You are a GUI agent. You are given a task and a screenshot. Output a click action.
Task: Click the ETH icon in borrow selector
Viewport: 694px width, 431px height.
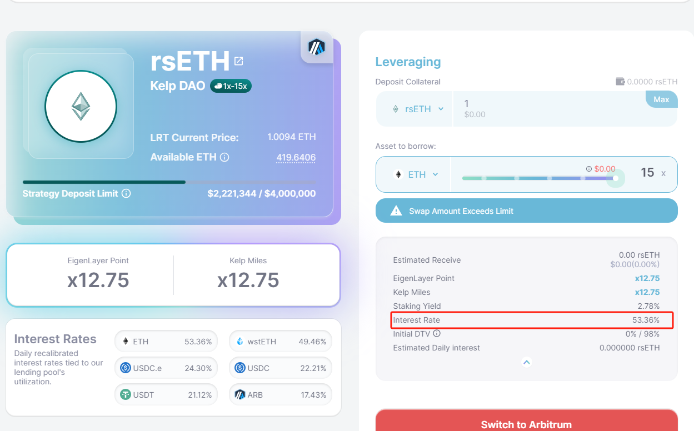point(398,174)
